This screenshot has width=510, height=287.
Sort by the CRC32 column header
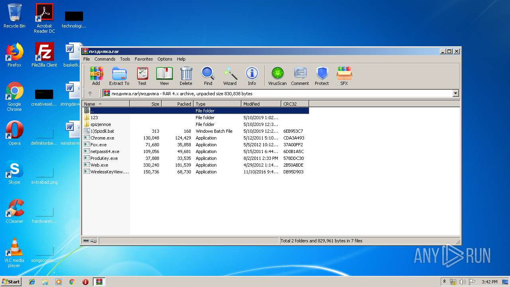[x=295, y=104]
